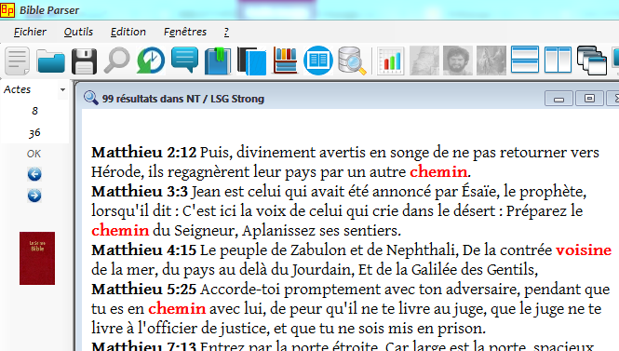Open the bookshelf library icon
This screenshot has width=619, height=351.
tap(285, 61)
